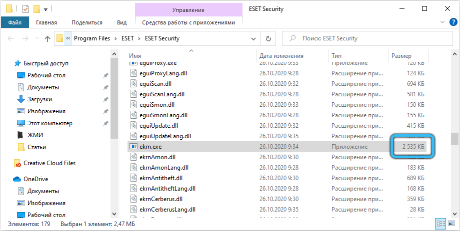Screen dimensions: 460x231
Task: Open recent locations dropdown arrow
Action: coord(36,38)
